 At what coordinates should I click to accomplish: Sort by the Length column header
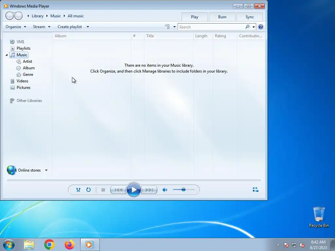(x=203, y=36)
